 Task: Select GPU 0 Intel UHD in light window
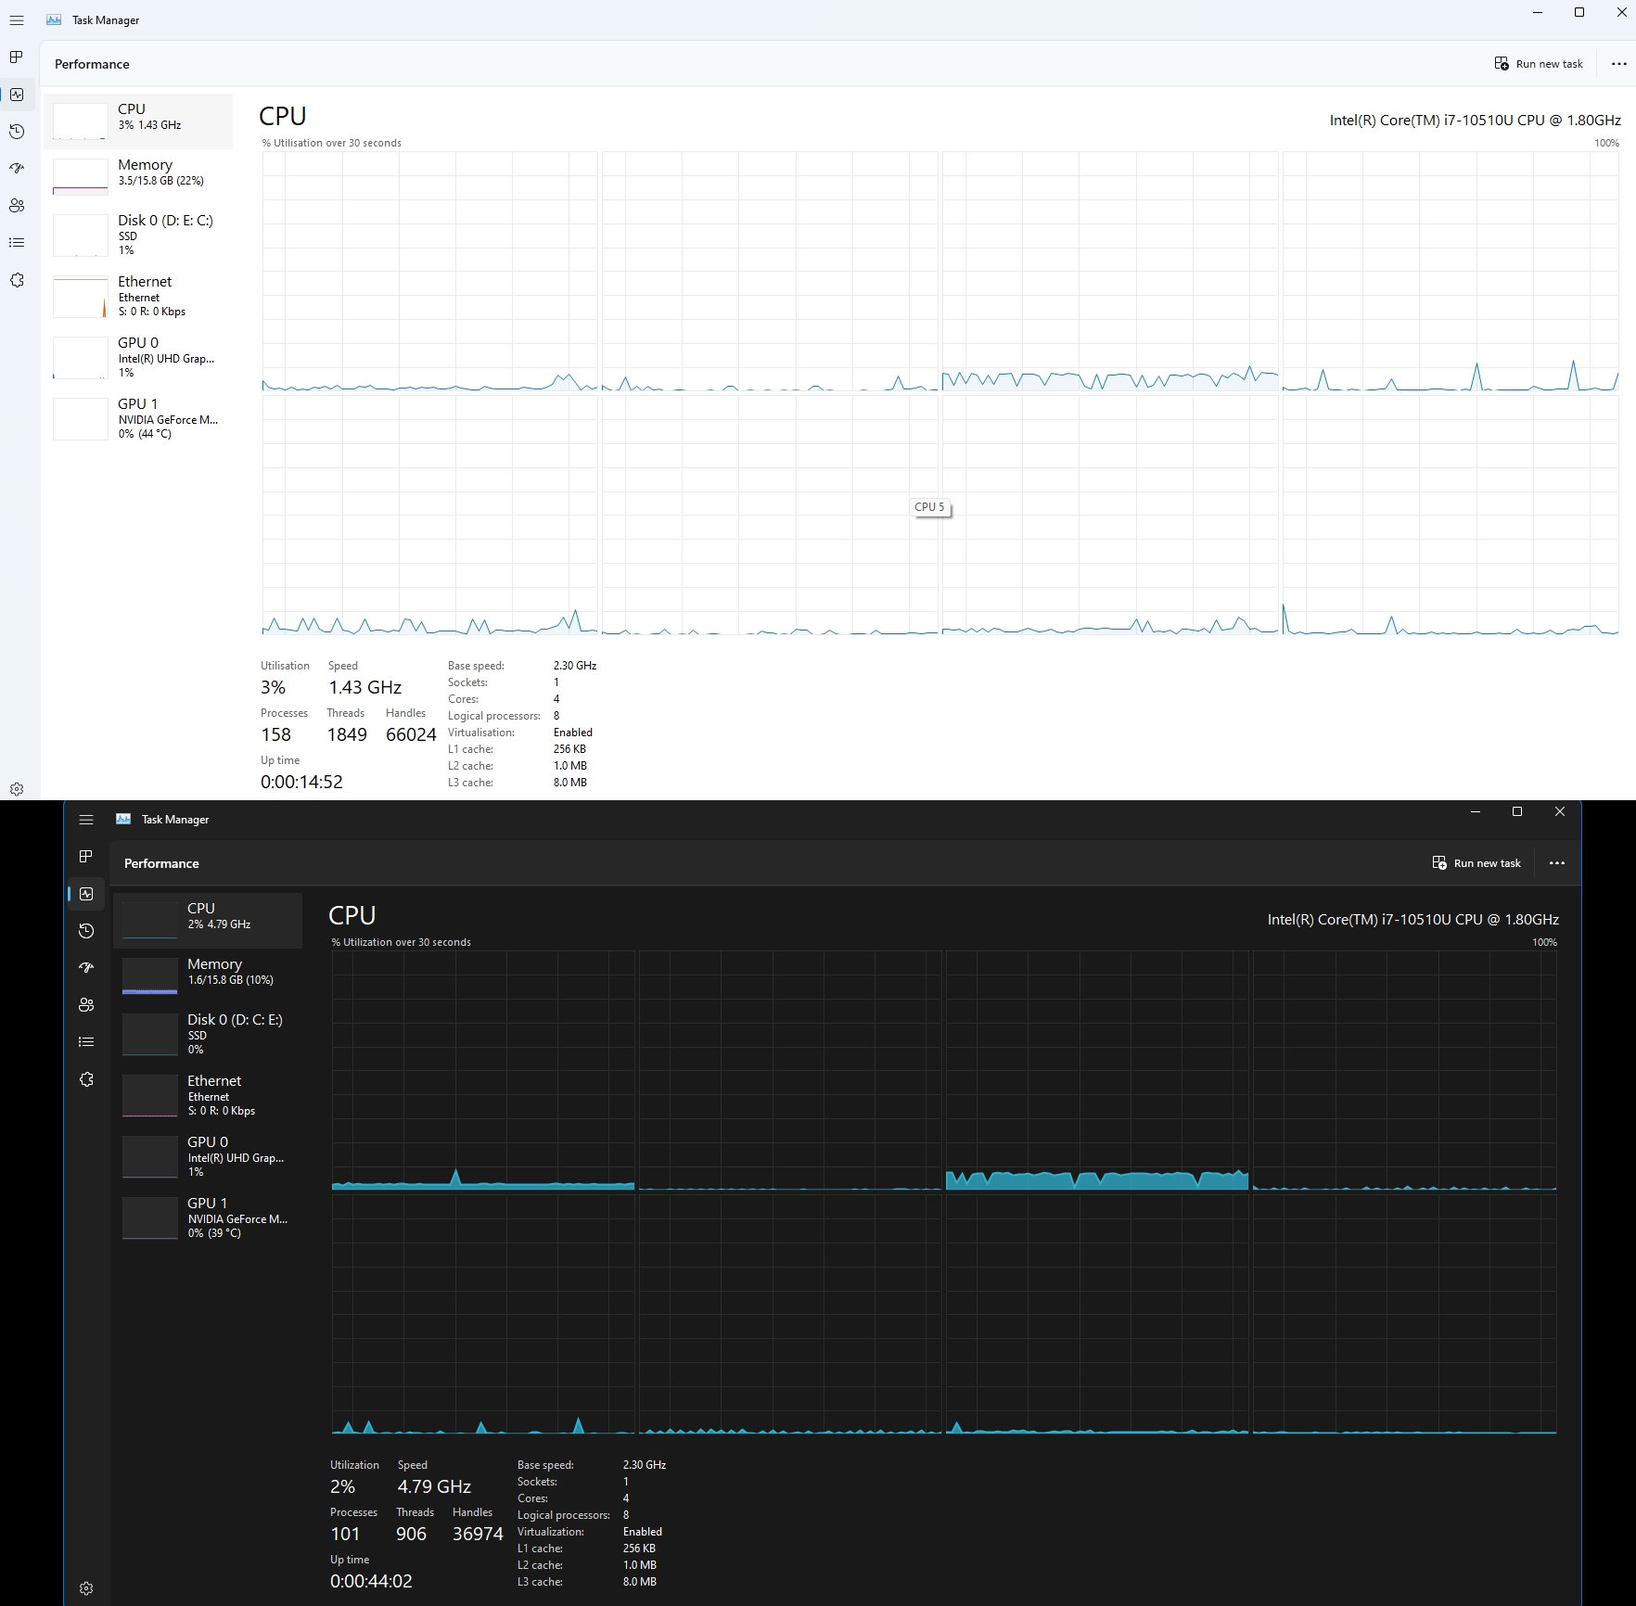[x=139, y=357]
